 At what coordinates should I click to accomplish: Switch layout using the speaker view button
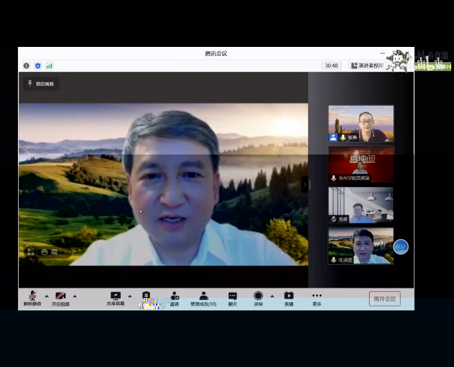[x=367, y=66]
